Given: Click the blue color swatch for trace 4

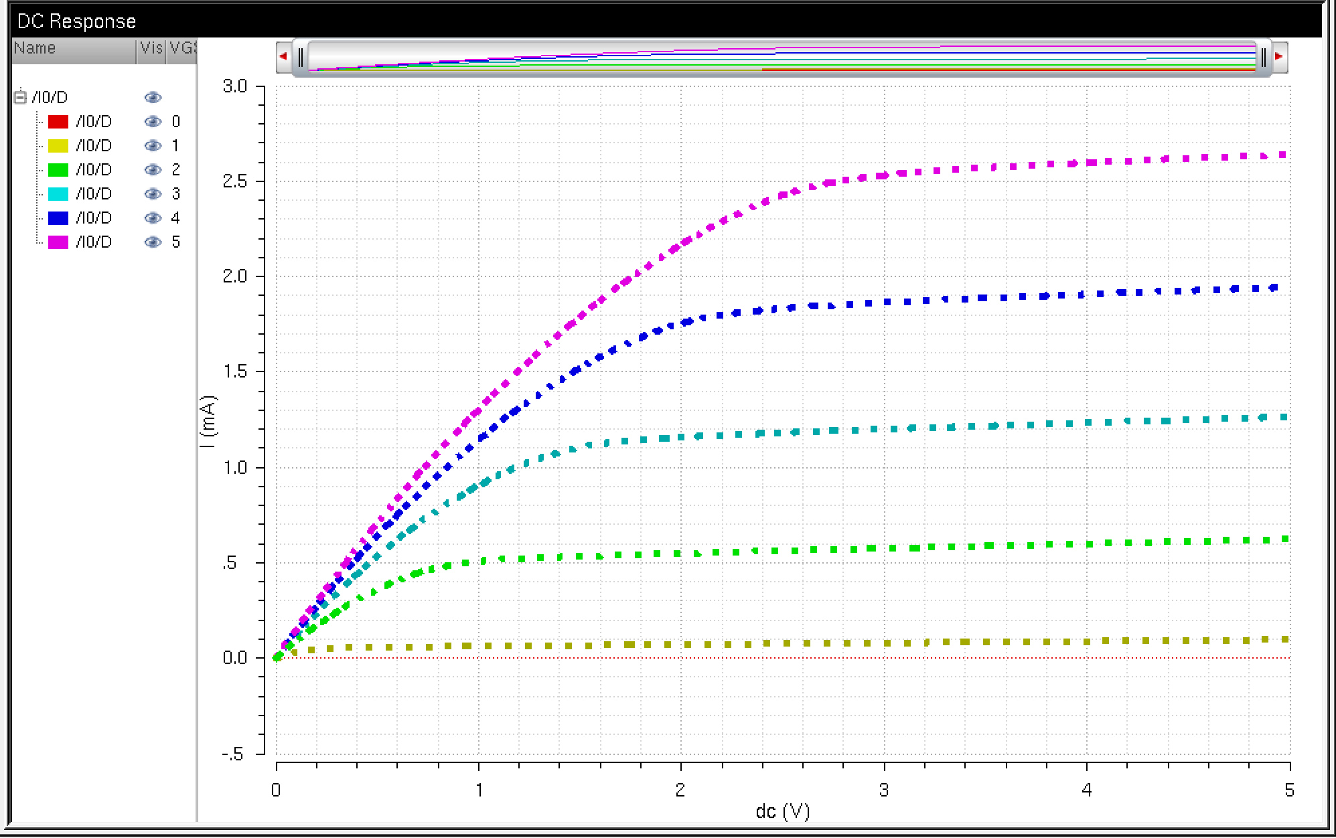Looking at the screenshot, I should (58, 218).
